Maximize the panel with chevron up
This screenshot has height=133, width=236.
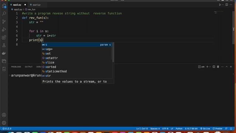tap(226, 67)
